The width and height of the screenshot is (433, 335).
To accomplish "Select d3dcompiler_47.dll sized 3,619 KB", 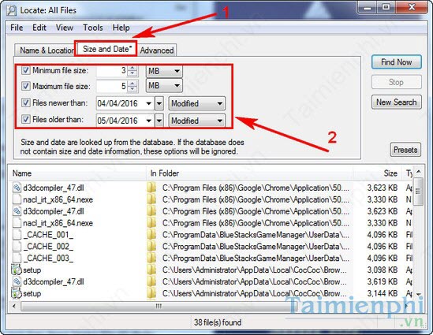I will pos(54,281).
